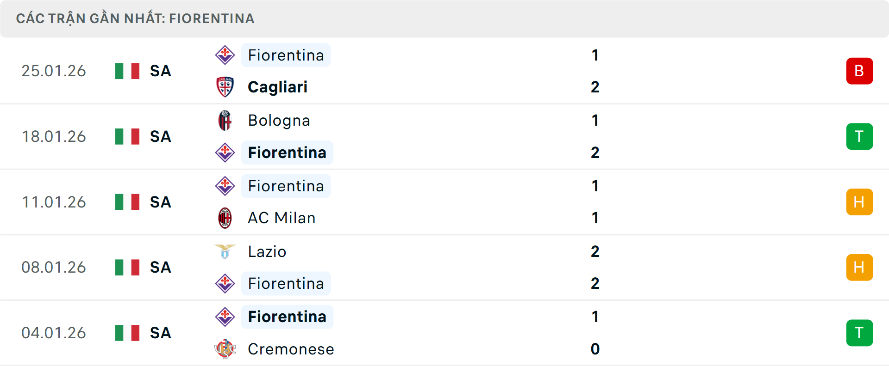Click the Cremonese club logo

pyautogui.click(x=225, y=349)
